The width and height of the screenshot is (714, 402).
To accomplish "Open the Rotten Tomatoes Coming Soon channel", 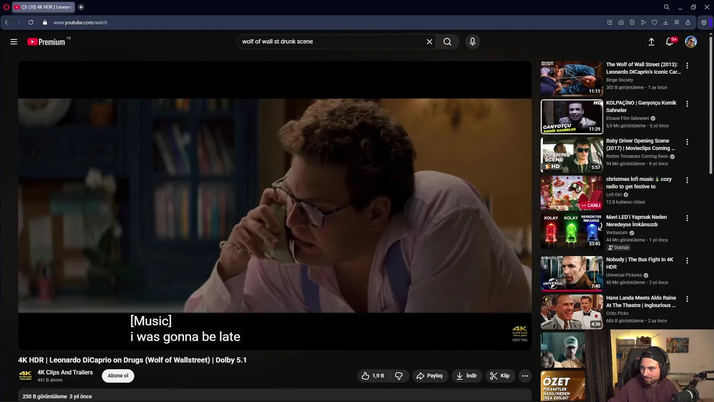I will pyautogui.click(x=637, y=156).
